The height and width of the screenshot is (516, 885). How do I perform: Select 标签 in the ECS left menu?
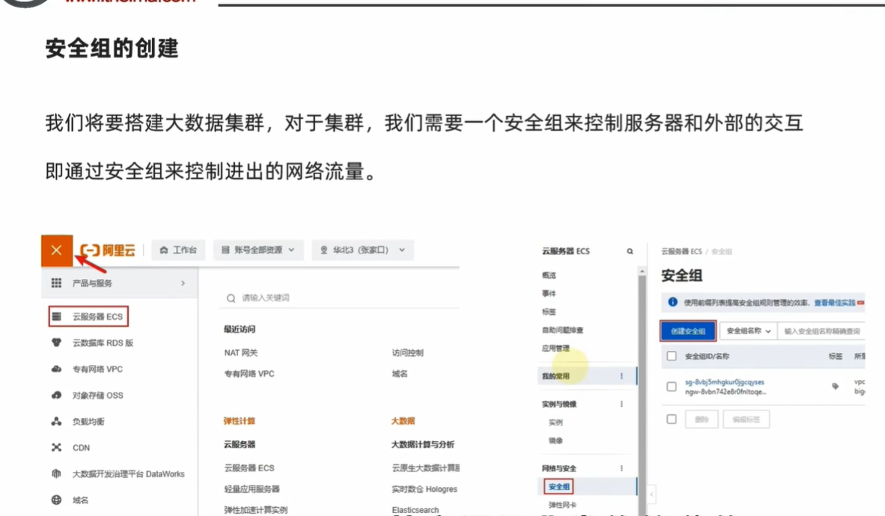point(549,311)
